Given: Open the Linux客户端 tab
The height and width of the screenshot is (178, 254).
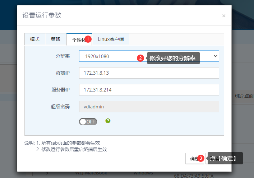Looking at the screenshot, I should click(111, 39).
